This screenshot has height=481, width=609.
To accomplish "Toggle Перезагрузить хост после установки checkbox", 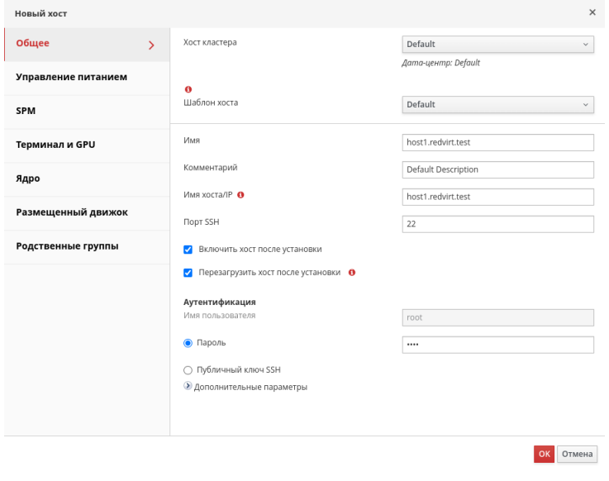I will pos(188,273).
